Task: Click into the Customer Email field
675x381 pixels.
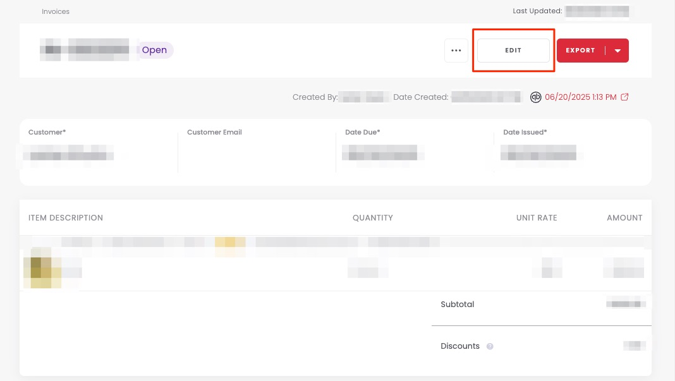Action: point(253,153)
